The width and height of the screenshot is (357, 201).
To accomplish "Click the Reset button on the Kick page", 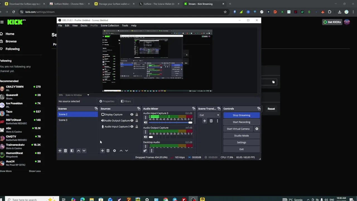I will 271,109.
